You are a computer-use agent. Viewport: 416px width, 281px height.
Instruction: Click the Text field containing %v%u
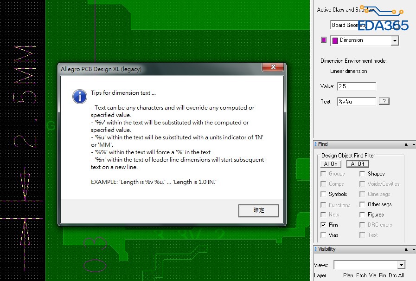coord(357,101)
